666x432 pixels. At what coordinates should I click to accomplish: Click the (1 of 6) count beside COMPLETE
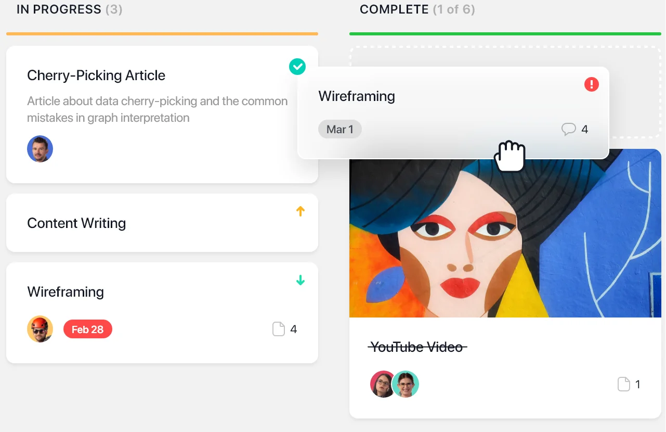coord(454,9)
